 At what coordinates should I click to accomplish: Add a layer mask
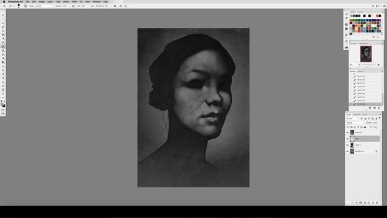360,203
